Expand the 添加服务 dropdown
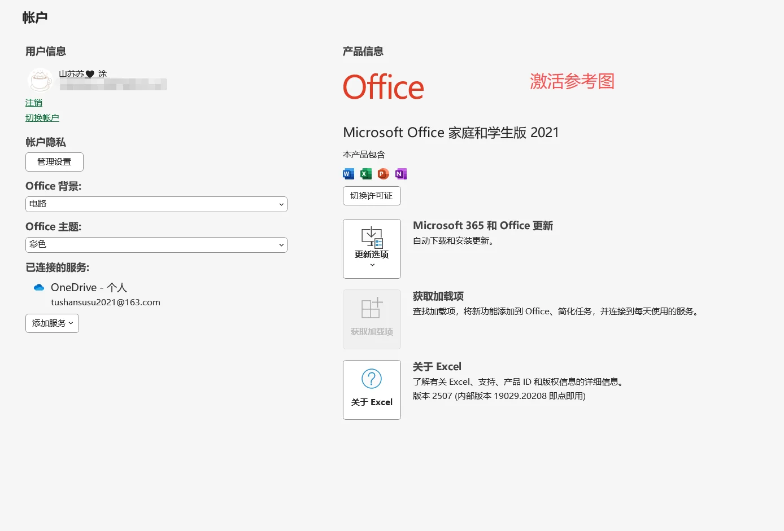The image size is (784, 531). [x=52, y=323]
